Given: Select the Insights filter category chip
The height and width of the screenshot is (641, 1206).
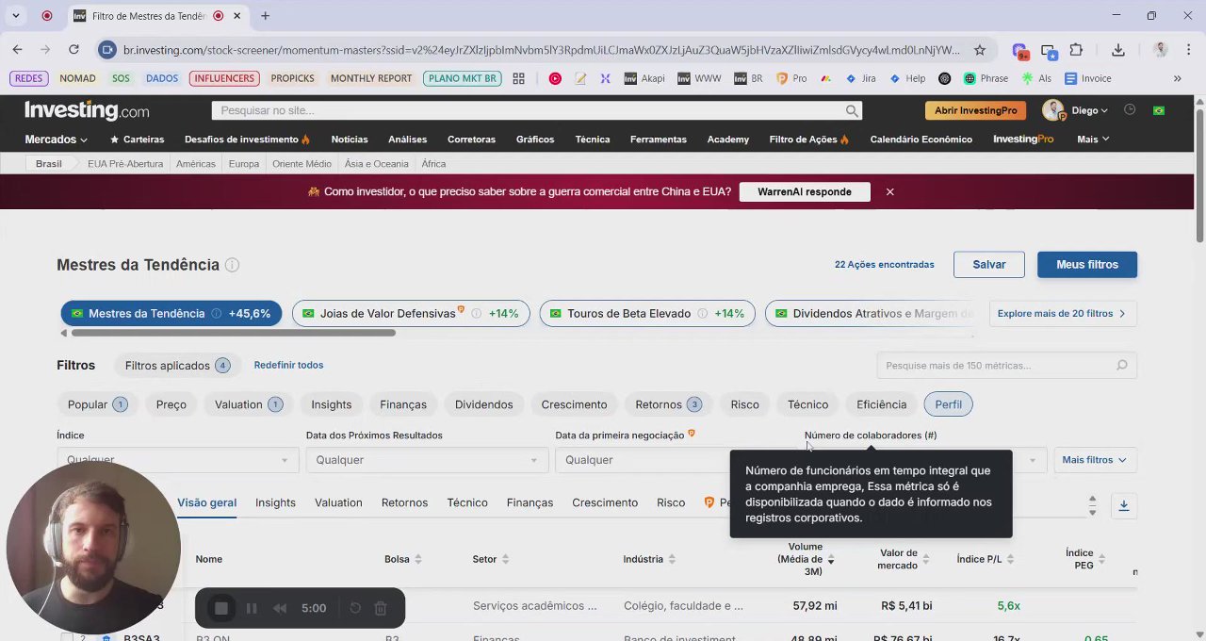Looking at the screenshot, I should pos(332,404).
